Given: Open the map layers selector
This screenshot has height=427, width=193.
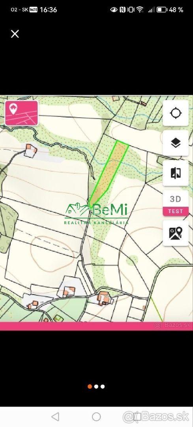Looking at the screenshot, I should tap(176, 143).
